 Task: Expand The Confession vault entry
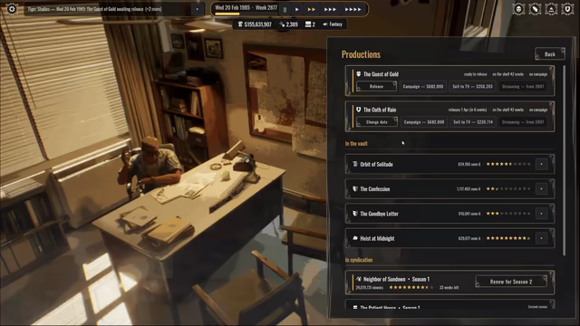542,189
